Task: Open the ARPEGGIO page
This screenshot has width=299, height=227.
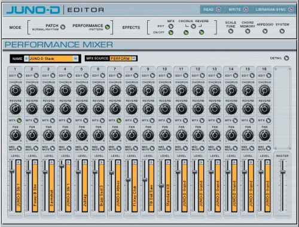Action: pos(265,31)
